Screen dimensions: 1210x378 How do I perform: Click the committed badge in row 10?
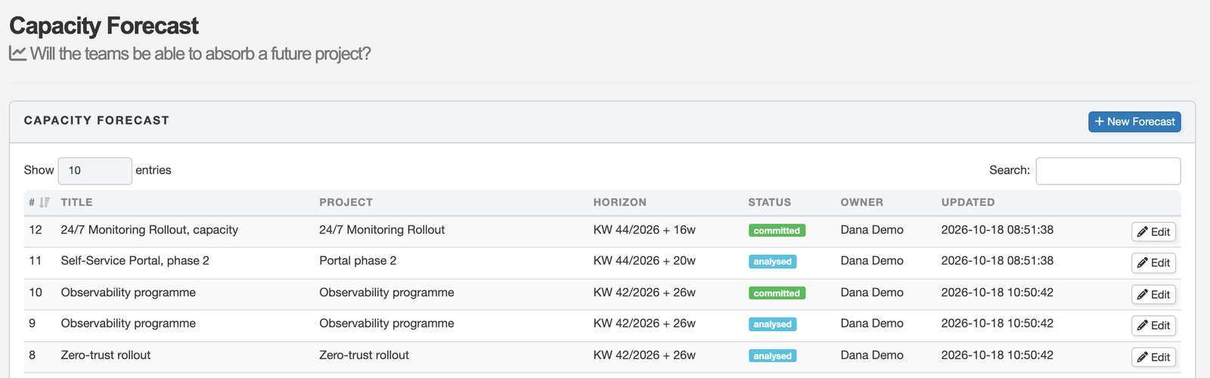pyautogui.click(x=777, y=293)
